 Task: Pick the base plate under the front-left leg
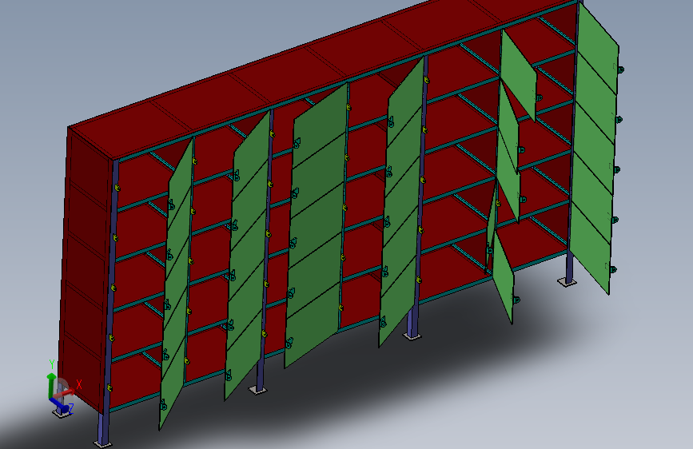tap(103, 444)
